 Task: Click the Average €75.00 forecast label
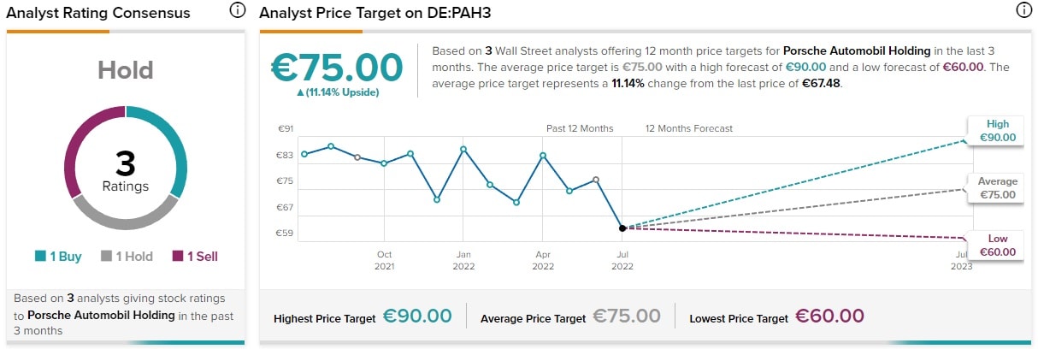click(x=997, y=188)
